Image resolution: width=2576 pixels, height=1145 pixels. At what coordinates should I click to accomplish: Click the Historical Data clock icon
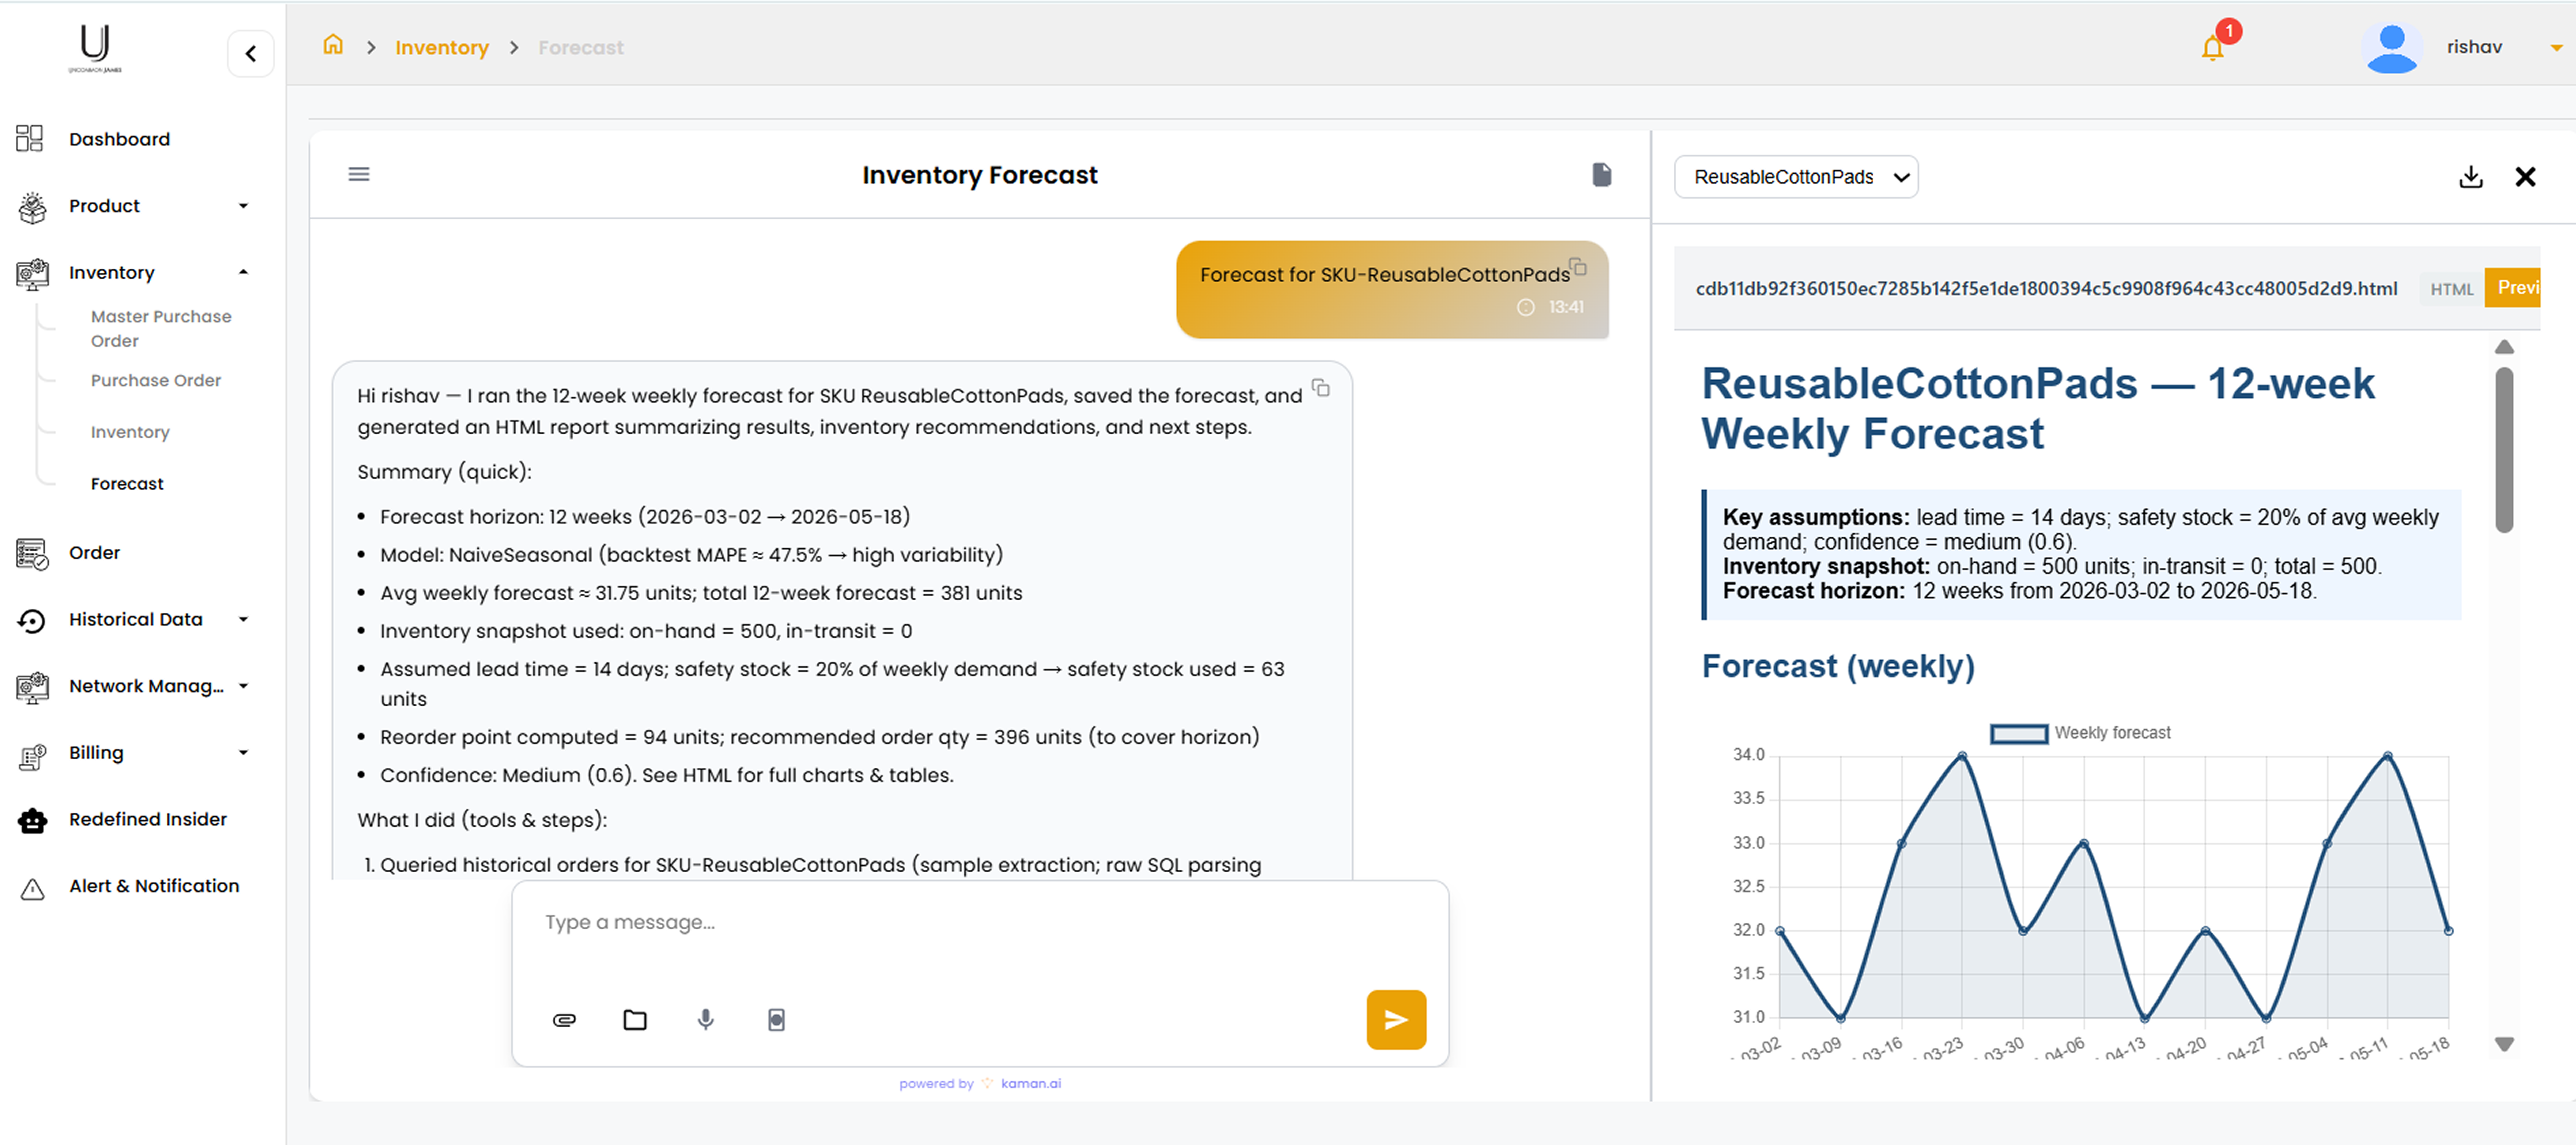32,621
